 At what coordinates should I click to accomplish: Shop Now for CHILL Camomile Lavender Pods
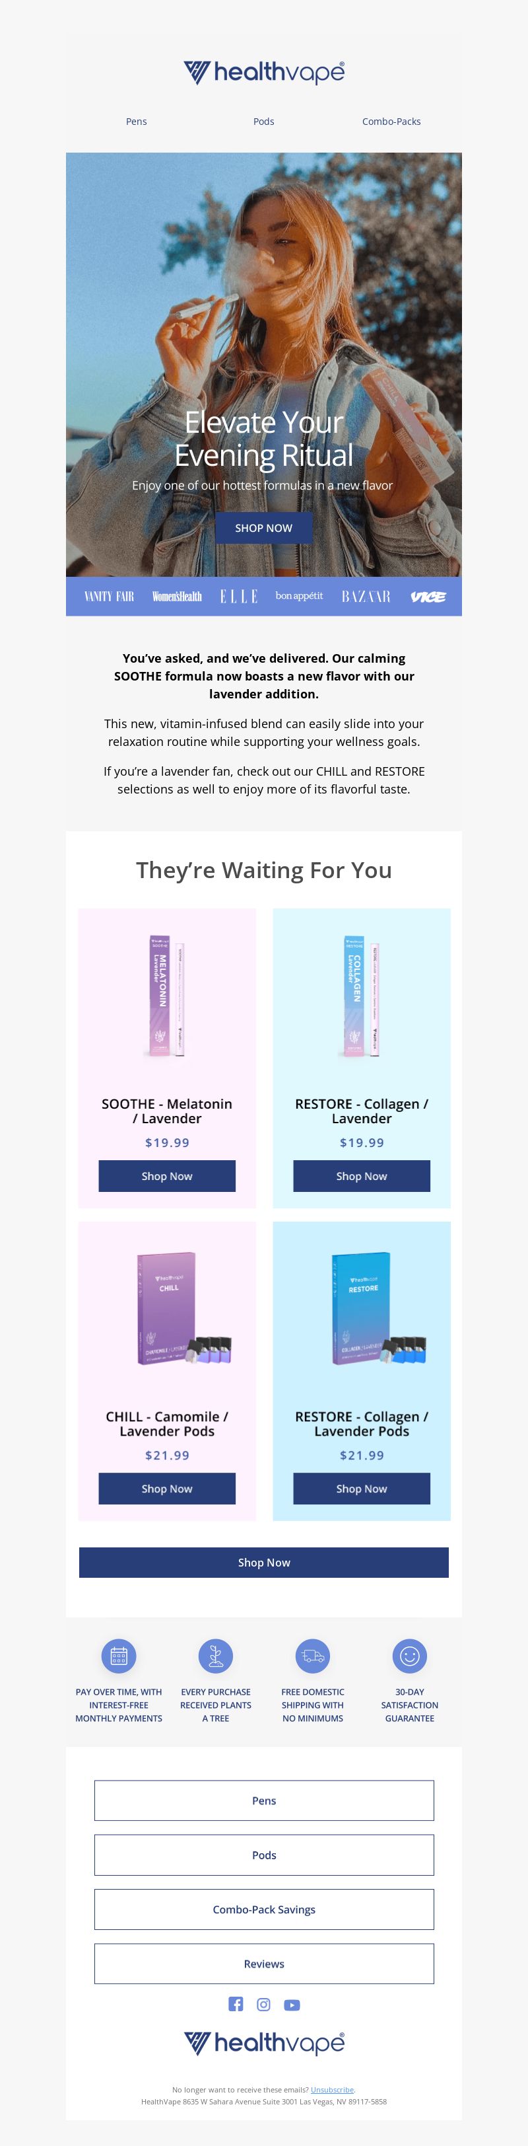click(x=166, y=1488)
